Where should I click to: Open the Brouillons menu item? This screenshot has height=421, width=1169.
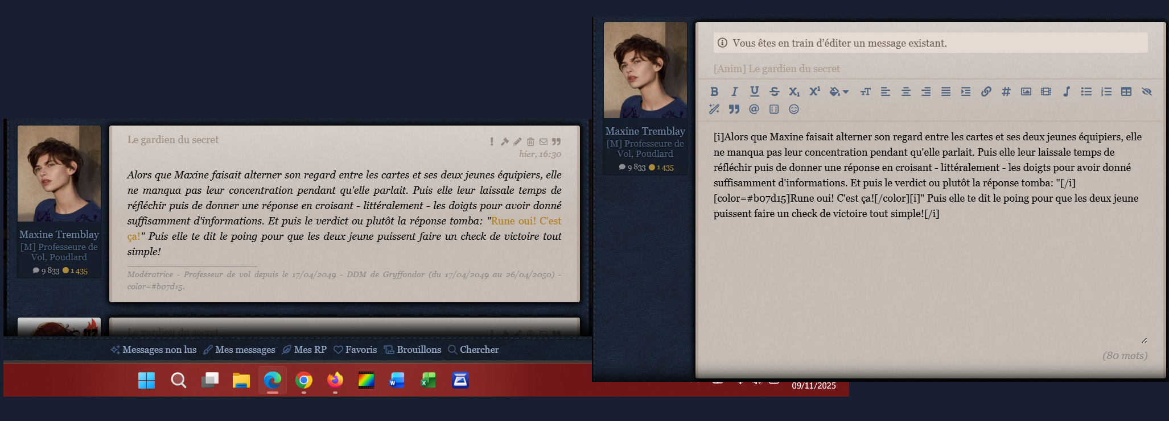tap(413, 349)
